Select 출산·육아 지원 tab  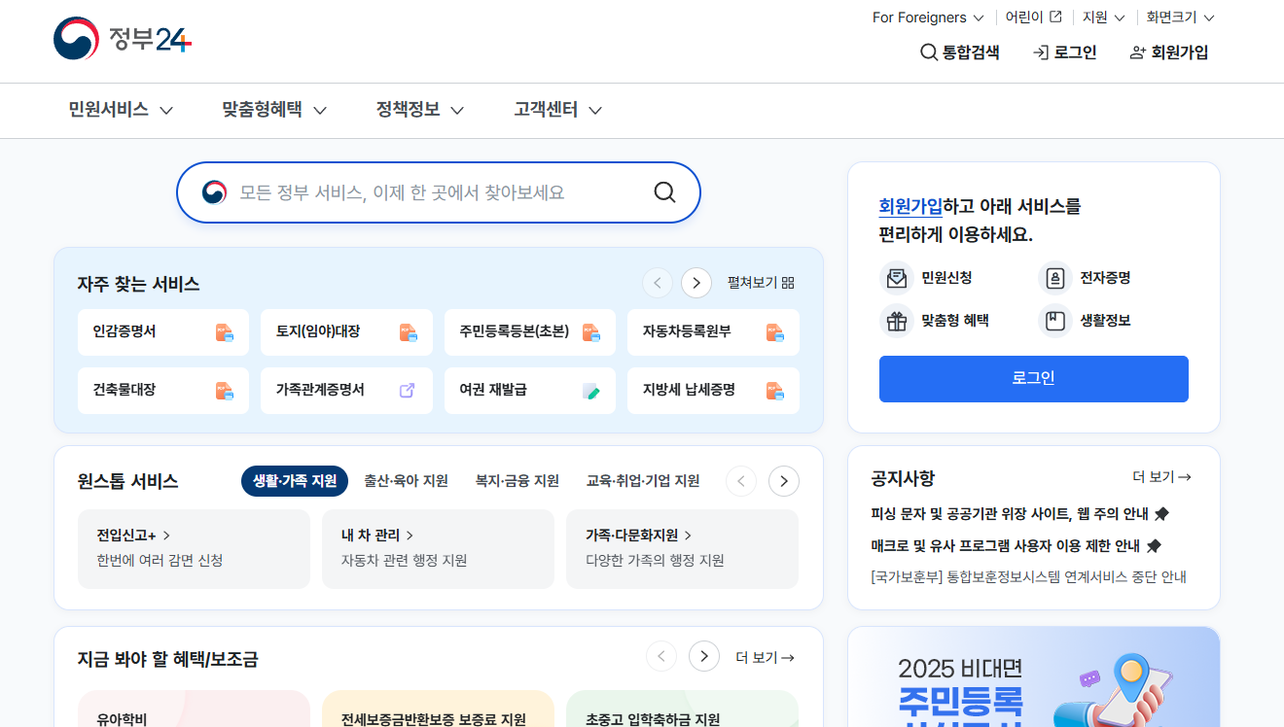406,481
